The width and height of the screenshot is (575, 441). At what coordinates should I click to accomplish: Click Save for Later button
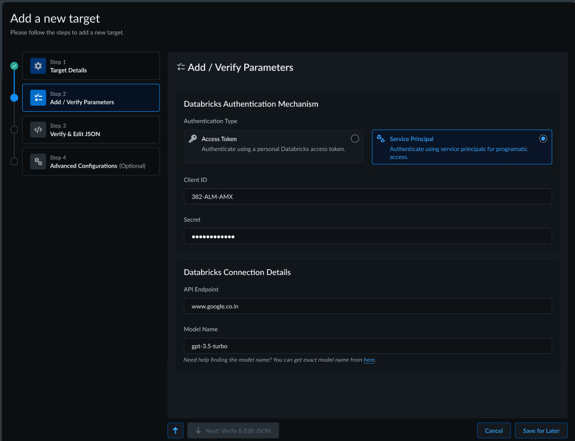[541, 430]
